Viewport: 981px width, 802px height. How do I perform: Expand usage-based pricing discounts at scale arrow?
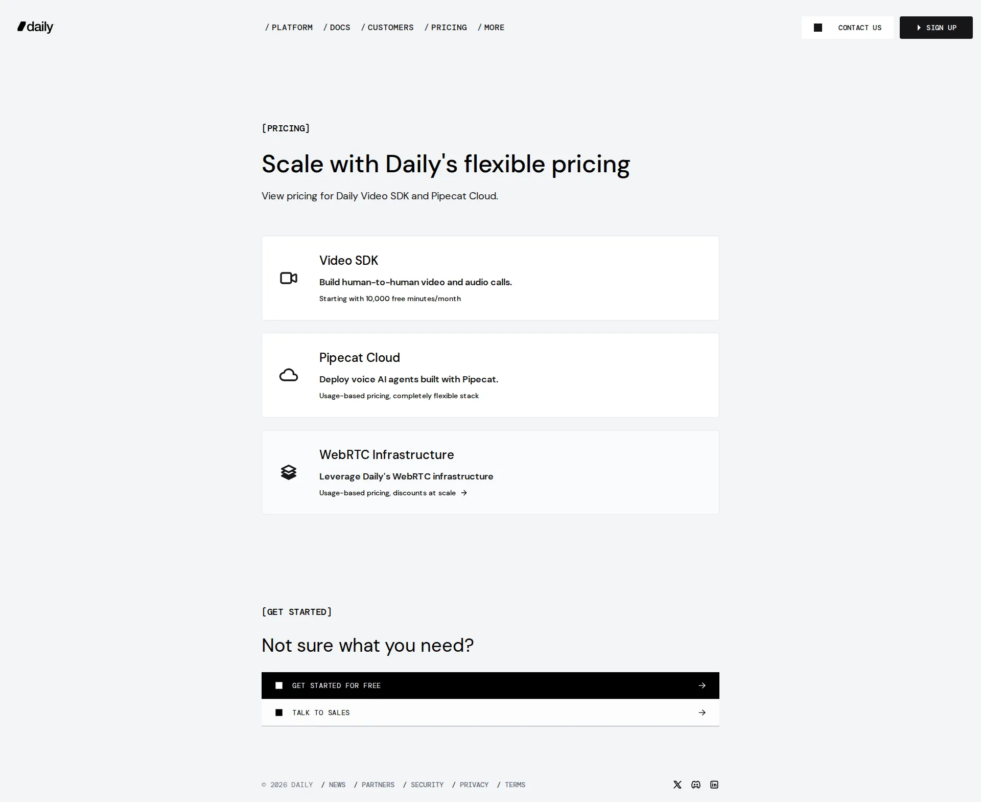point(463,493)
